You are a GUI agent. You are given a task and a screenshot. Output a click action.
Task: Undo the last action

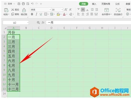pyautogui.click(x=32, y=4)
